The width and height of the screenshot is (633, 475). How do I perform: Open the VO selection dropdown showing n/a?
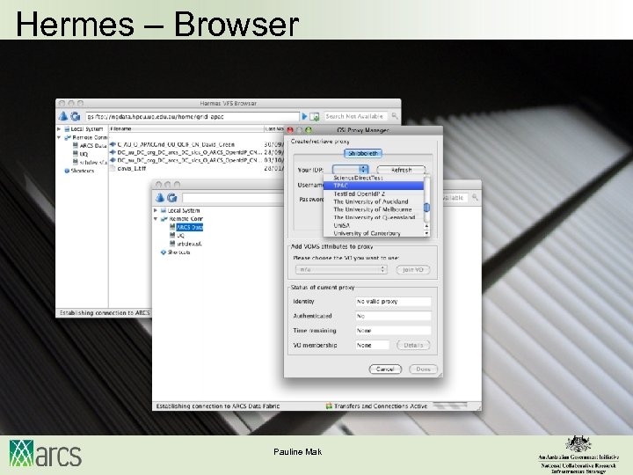[341, 269]
